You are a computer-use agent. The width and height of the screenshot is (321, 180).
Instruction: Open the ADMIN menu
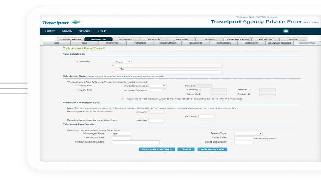pos(67,31)
